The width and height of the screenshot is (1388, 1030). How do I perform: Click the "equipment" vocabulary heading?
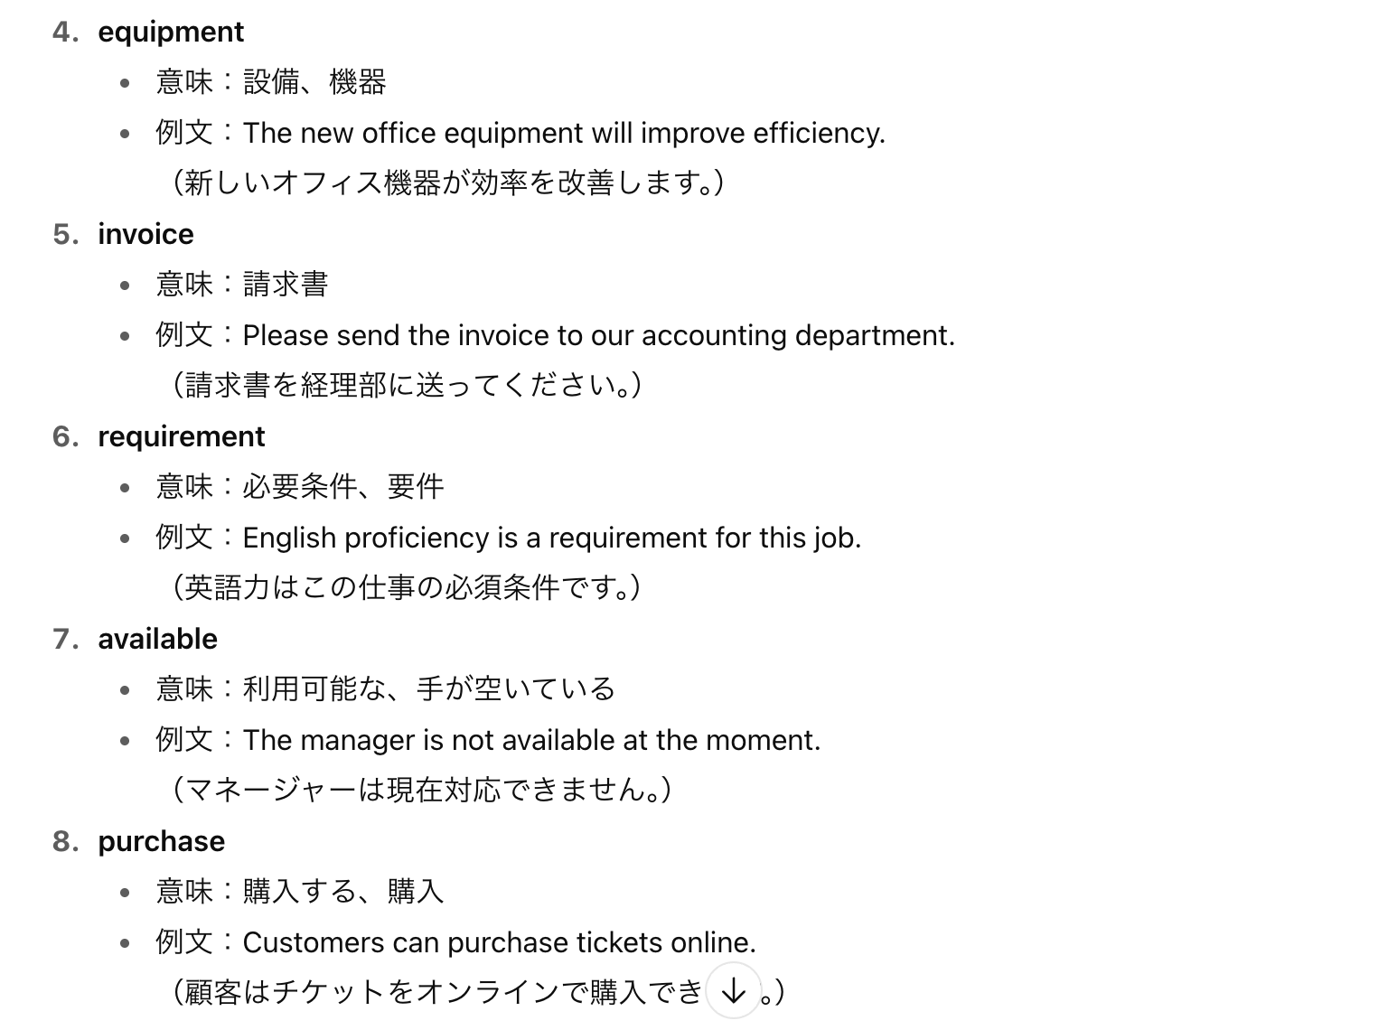click(x=171, y=32)
